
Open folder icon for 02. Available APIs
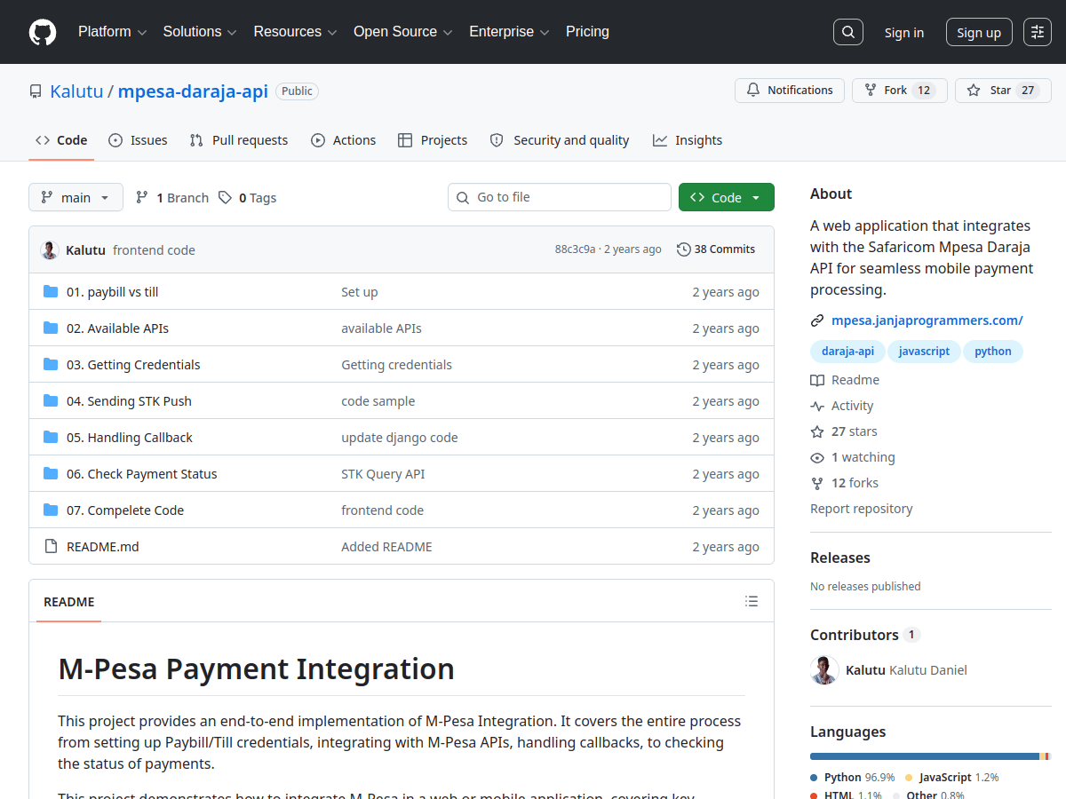51,328
